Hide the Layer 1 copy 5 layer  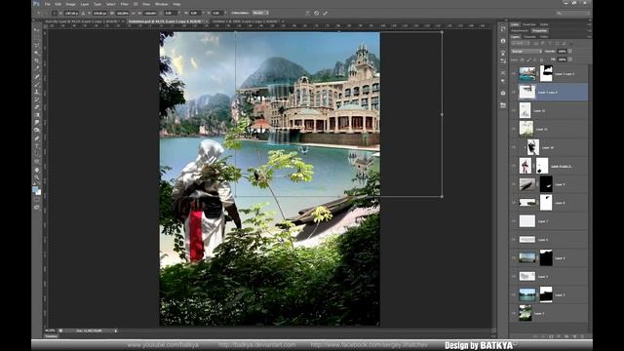[514, 74]
